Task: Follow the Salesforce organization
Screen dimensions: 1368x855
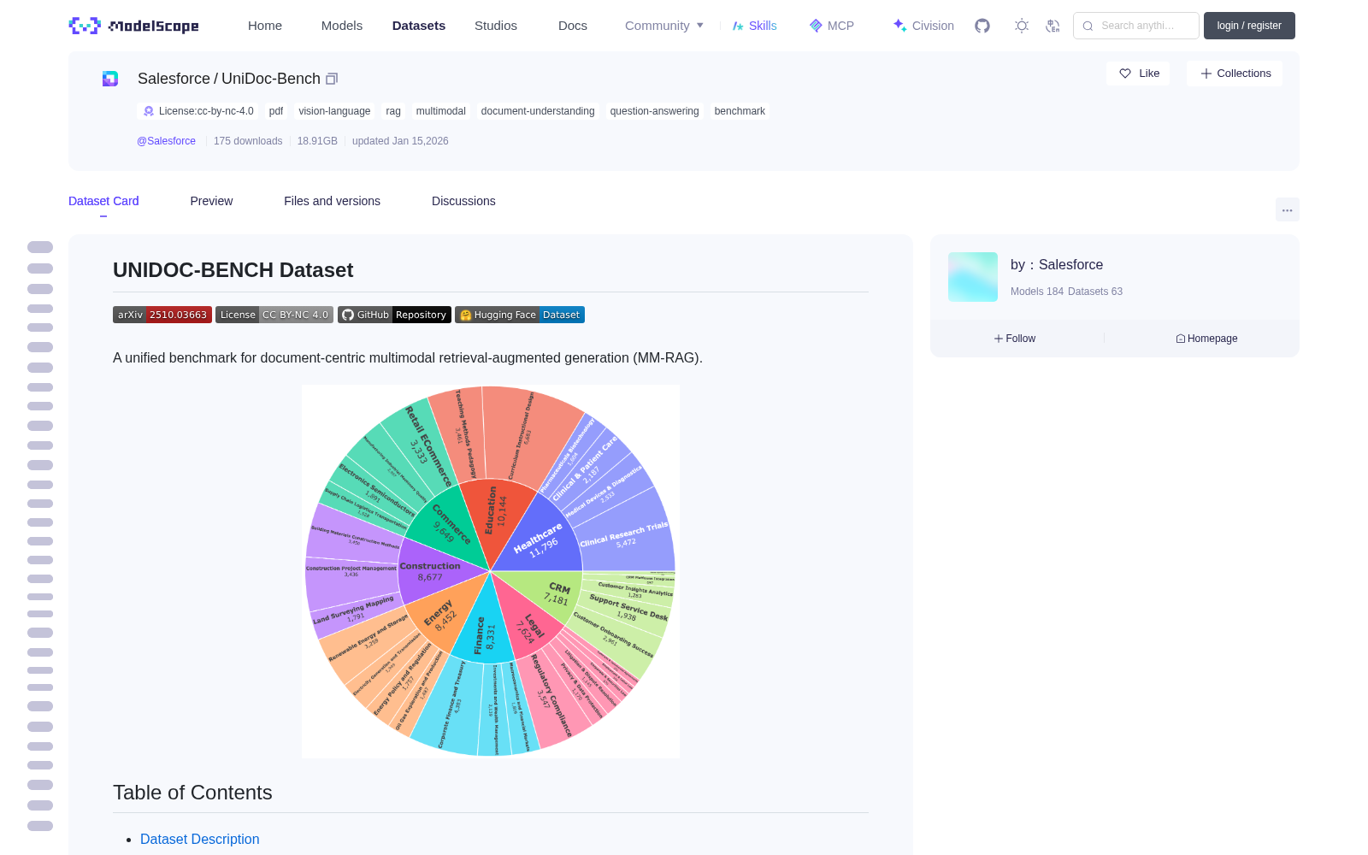Action: pos(1015,339)
